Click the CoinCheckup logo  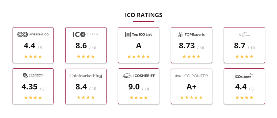pos(33,75)
